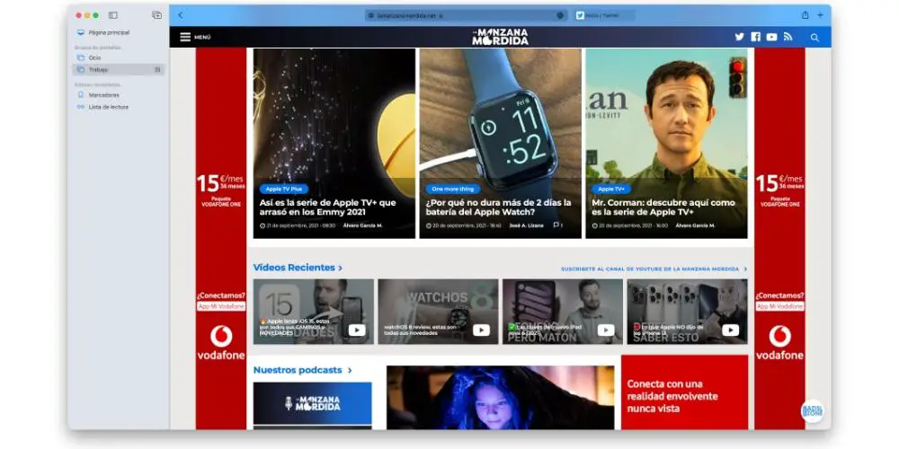Open Marcadores in the sidebar
This screenshot has width=899, height=449.
[x=103, y=95]
